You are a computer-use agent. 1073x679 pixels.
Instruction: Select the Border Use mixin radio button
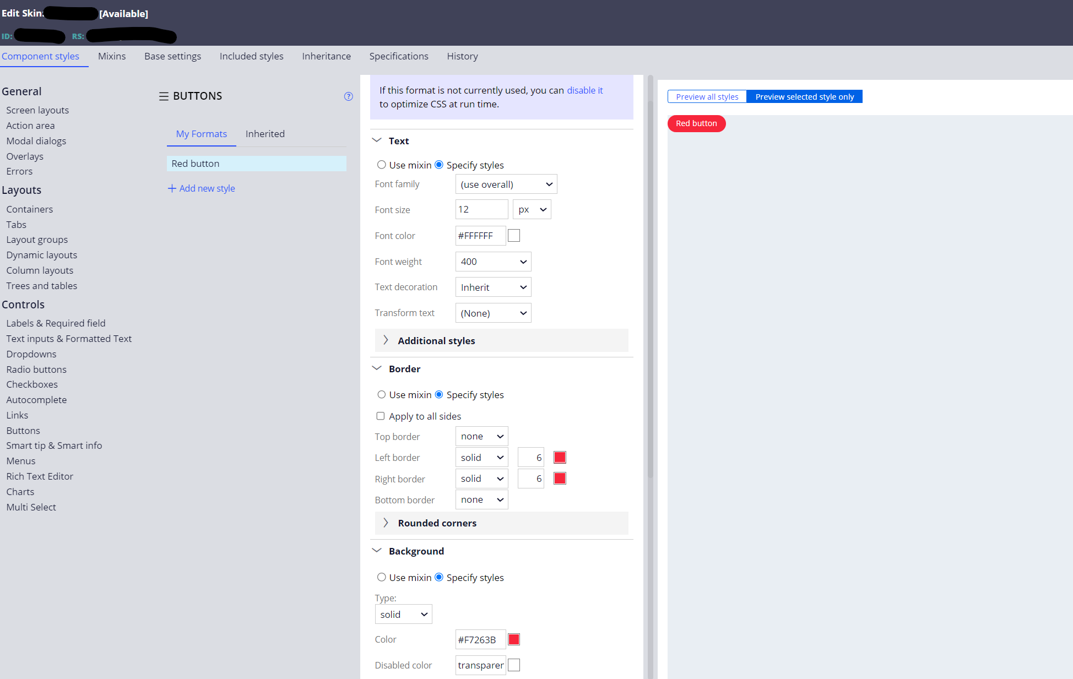[x=381, y=394]
